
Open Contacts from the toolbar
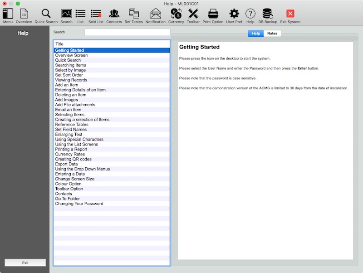(114, 14)
